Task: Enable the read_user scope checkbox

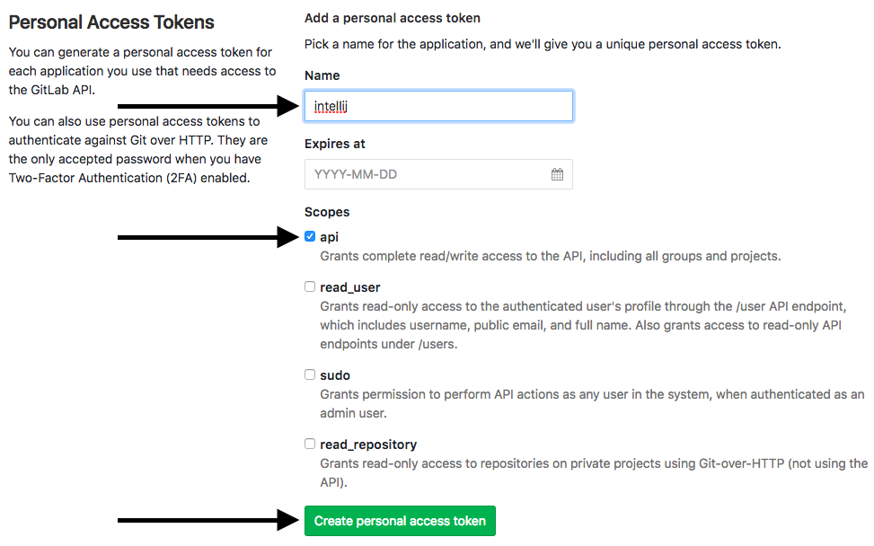Action: [310, 286]
